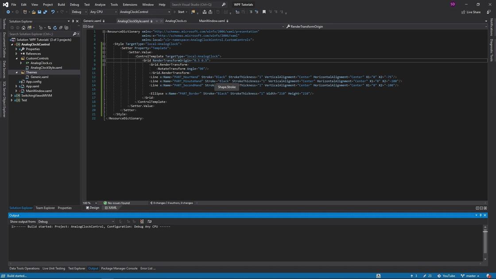
Task: Click the Open File folder icon
Action: [x=34, y=12]
